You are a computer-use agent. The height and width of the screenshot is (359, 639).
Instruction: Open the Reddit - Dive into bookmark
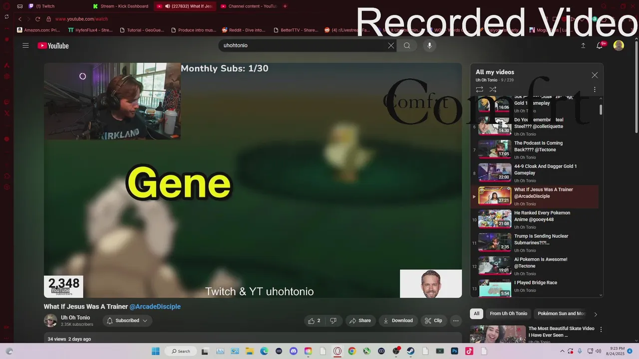[x=244, y=30]
